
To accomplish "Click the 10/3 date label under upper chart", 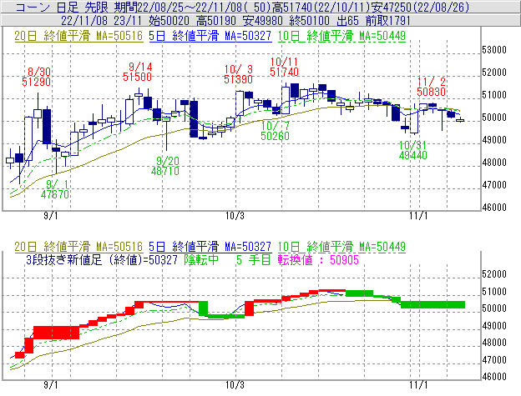I will [x=235, y=216].
